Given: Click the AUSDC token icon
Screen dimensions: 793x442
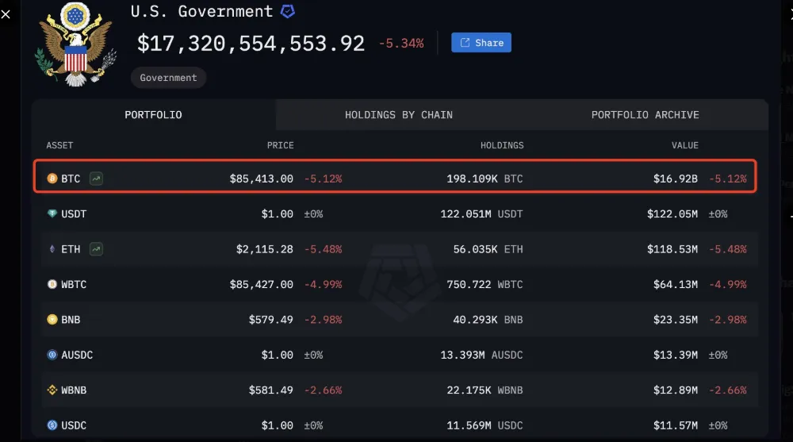Looking at the screenshot, I should click(52, 355).
